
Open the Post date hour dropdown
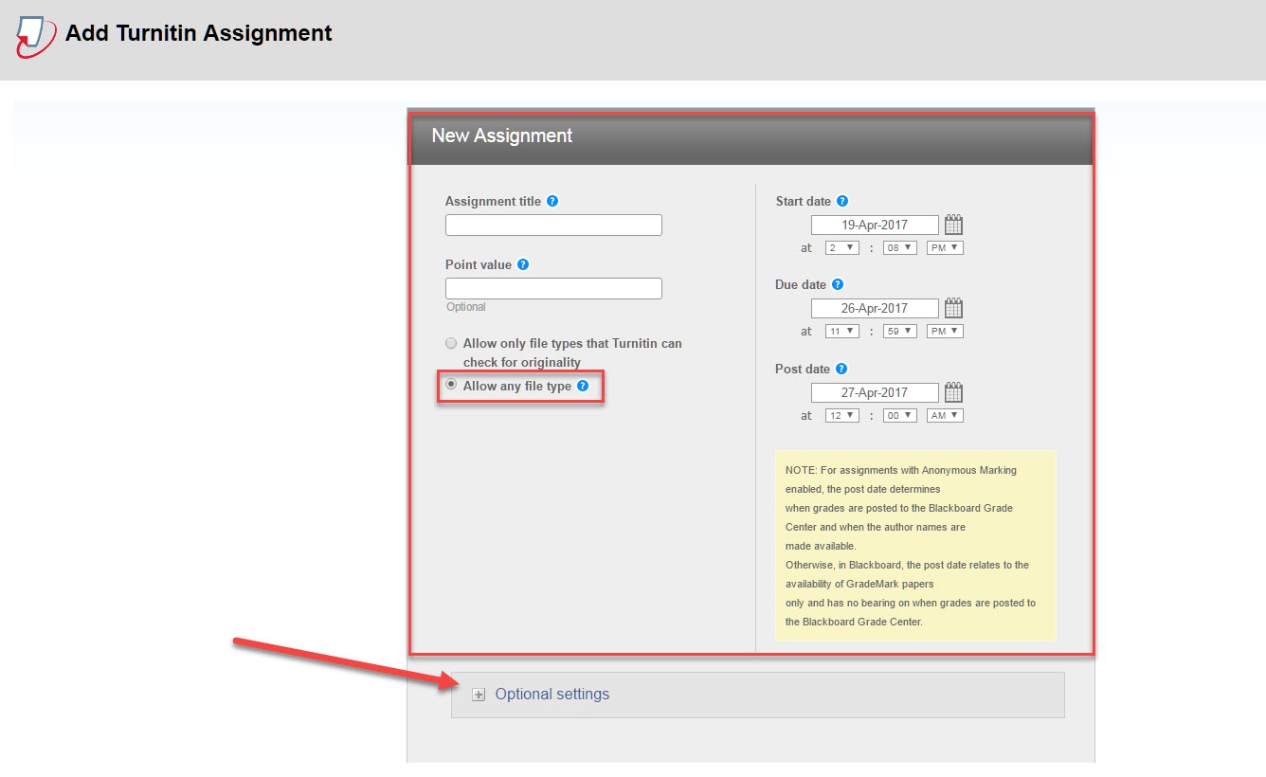(x=841, y=414)
